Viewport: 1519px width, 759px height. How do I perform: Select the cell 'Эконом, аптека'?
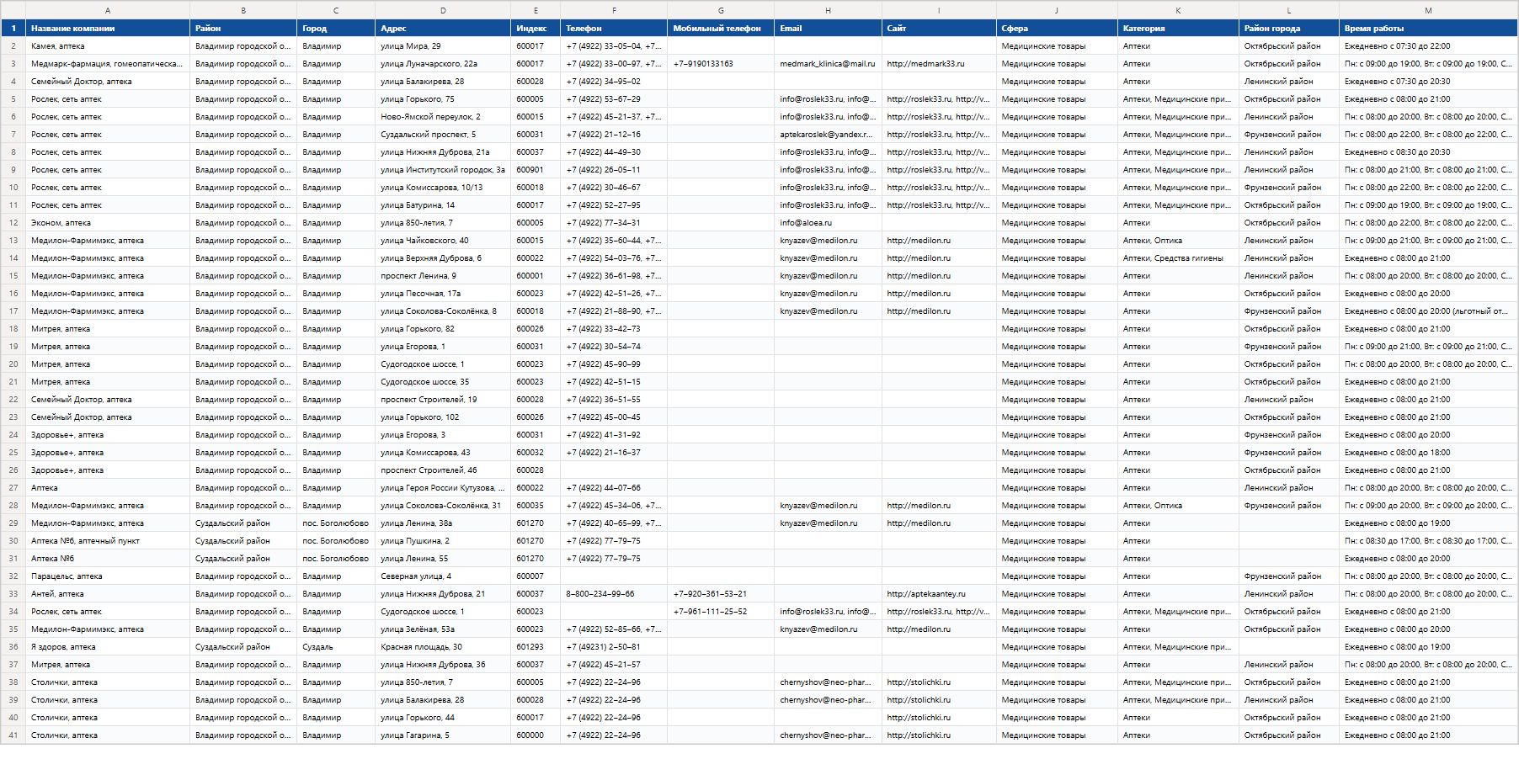coord(108,223)
